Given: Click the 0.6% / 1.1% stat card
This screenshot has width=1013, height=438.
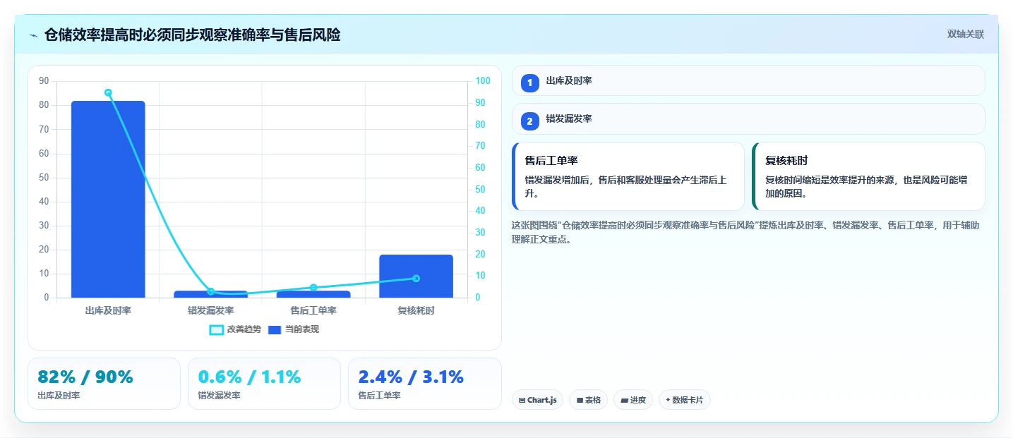Looking at the screenshot, I should tap(264, 384).
